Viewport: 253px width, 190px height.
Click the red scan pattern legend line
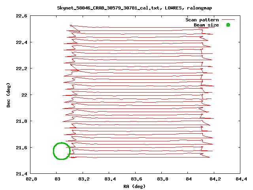tap(228, 20)
